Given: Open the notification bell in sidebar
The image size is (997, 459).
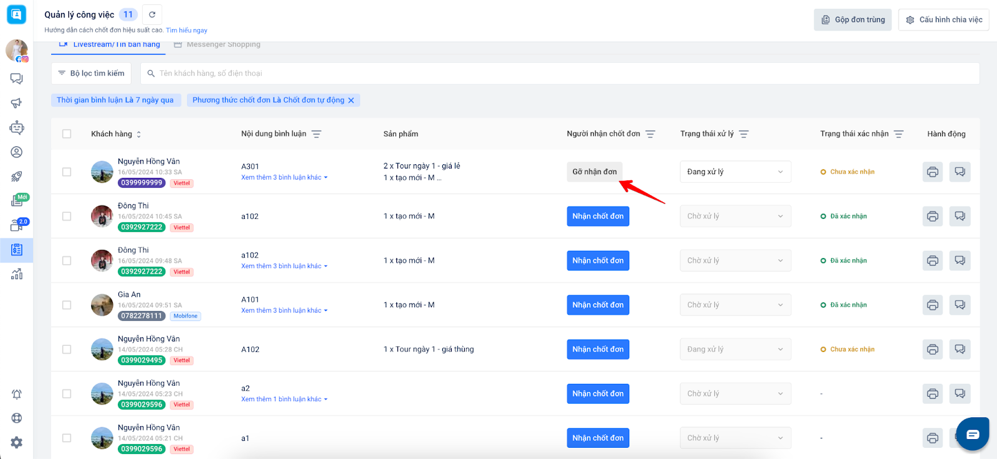Looking at the screenshot, I should tap(17, 394).
